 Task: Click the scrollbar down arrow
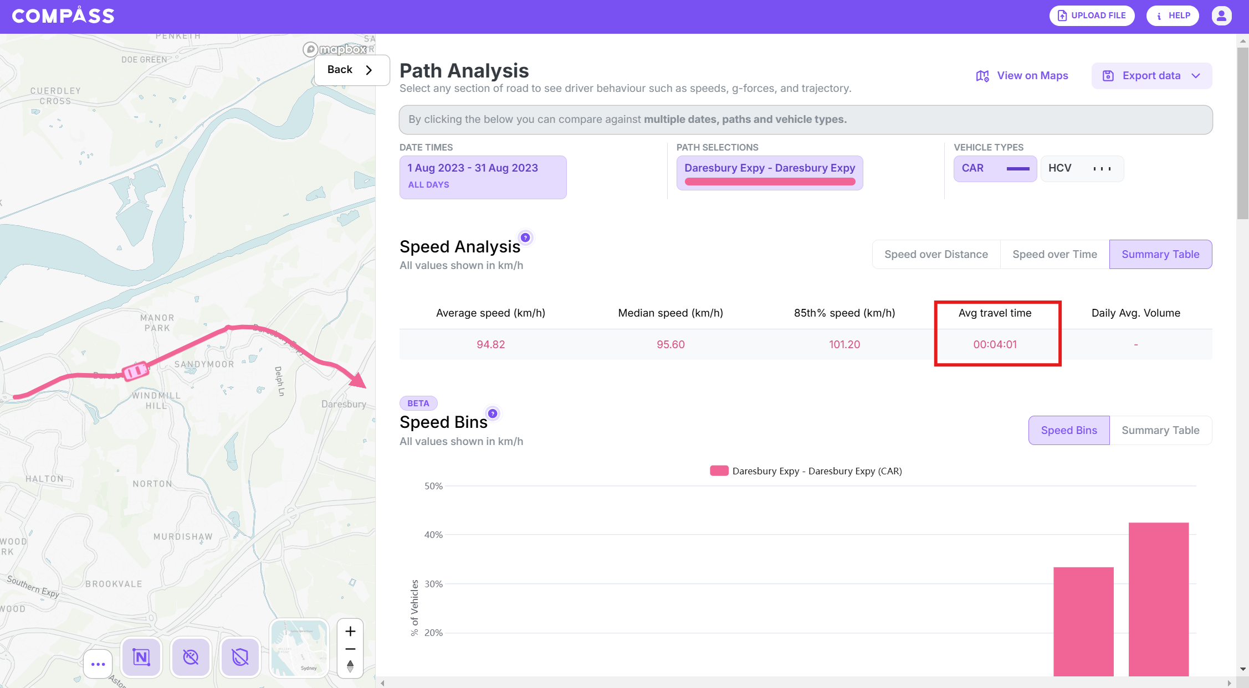[1243, 669]
